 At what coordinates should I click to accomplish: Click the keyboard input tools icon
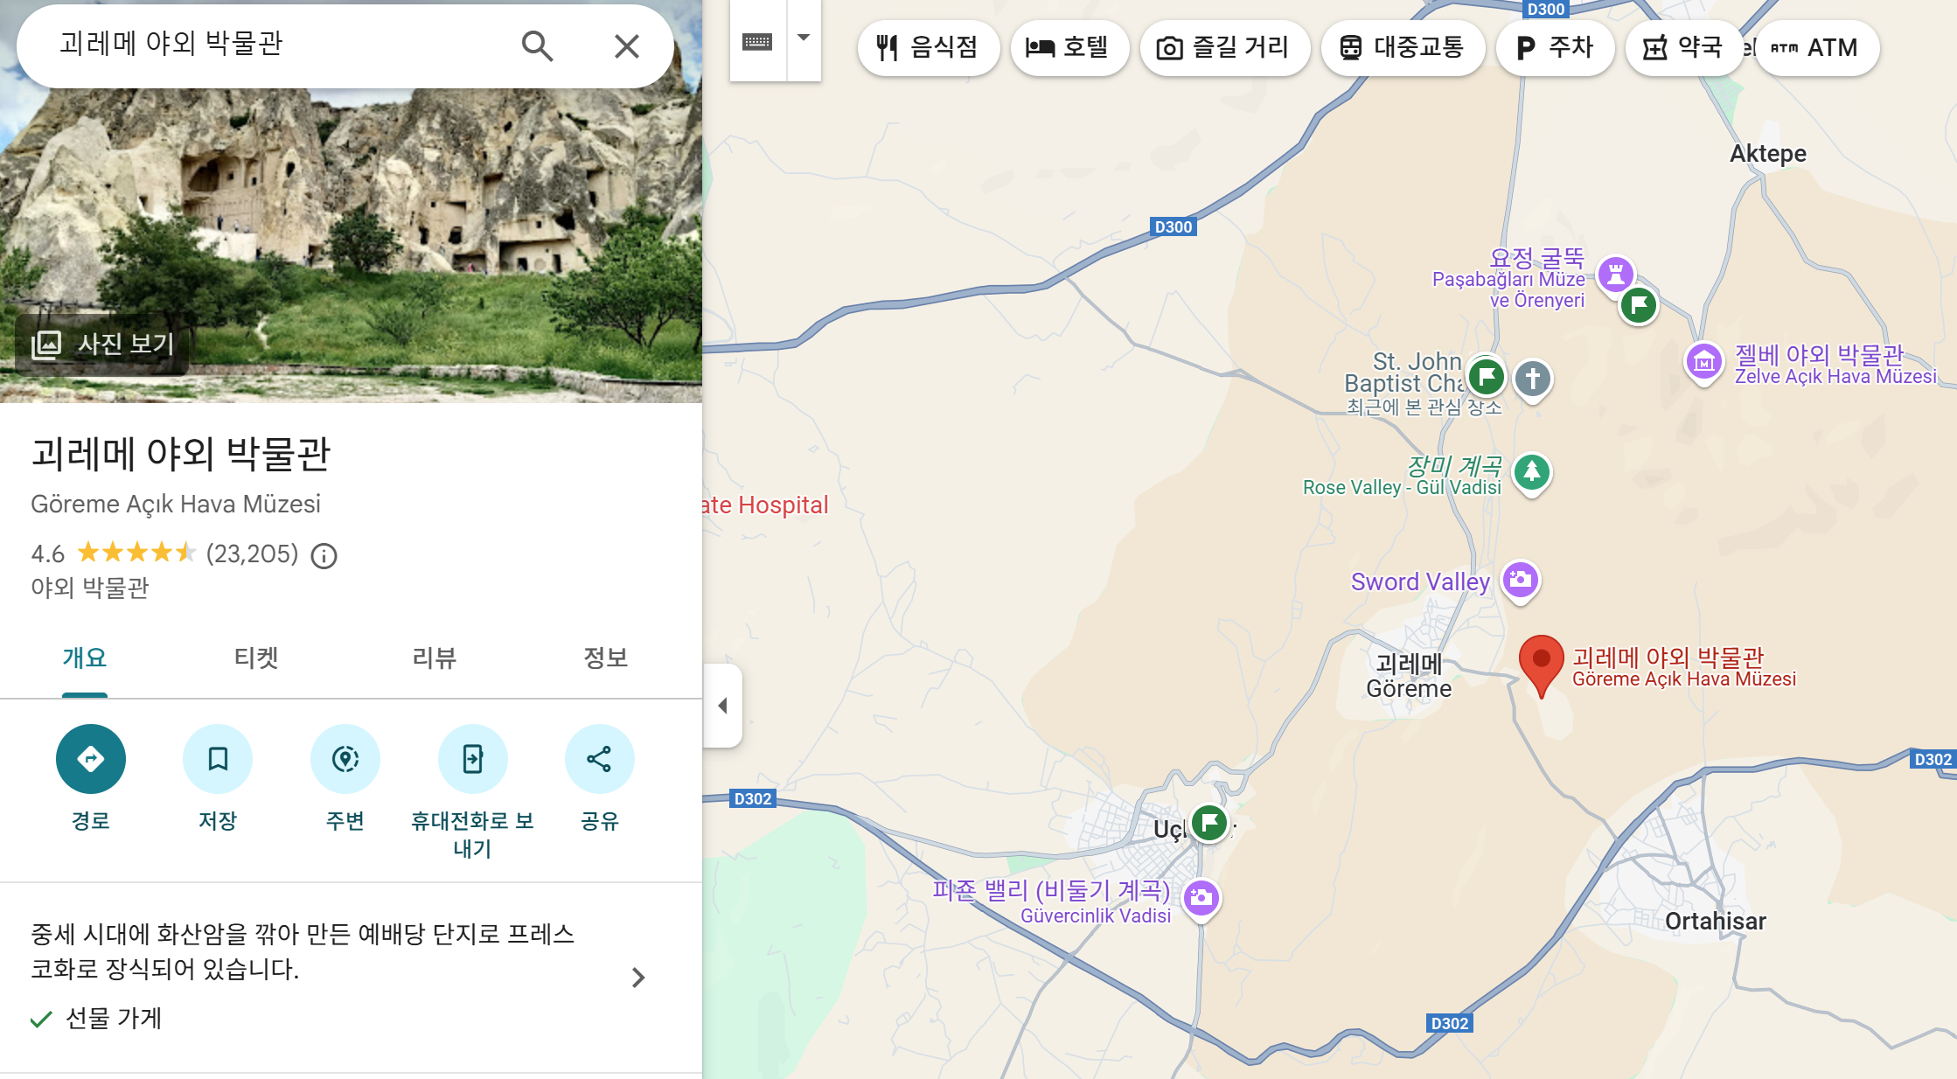(757, 41)
